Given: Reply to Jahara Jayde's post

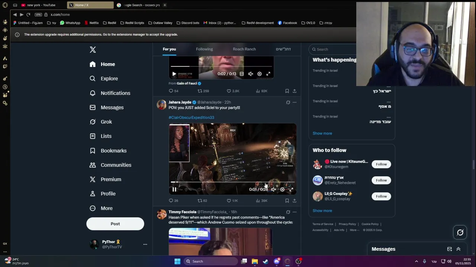Looking at the screenshot, I should (x=174, y=201).
